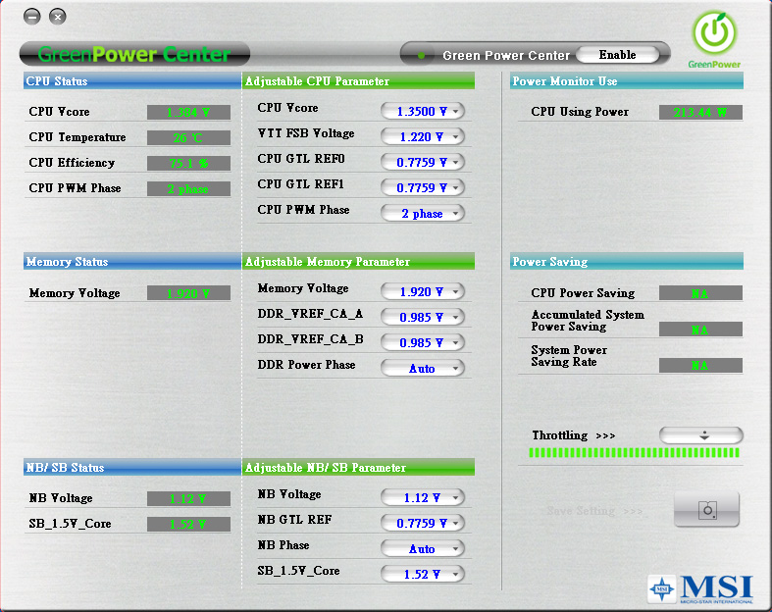Click the CPU Efficiency label

(72, 163)
